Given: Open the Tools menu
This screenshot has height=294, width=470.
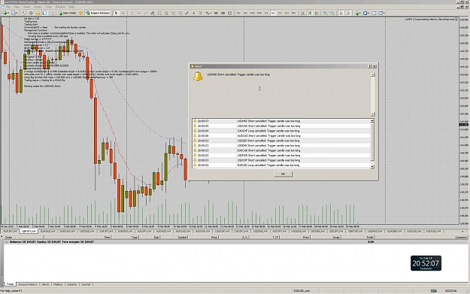Looking at the screenshot, I should 48,7.
